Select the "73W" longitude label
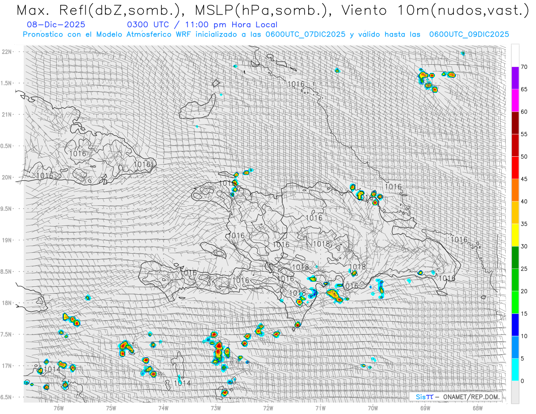This screenshot has height=414, width=536. 216,408
